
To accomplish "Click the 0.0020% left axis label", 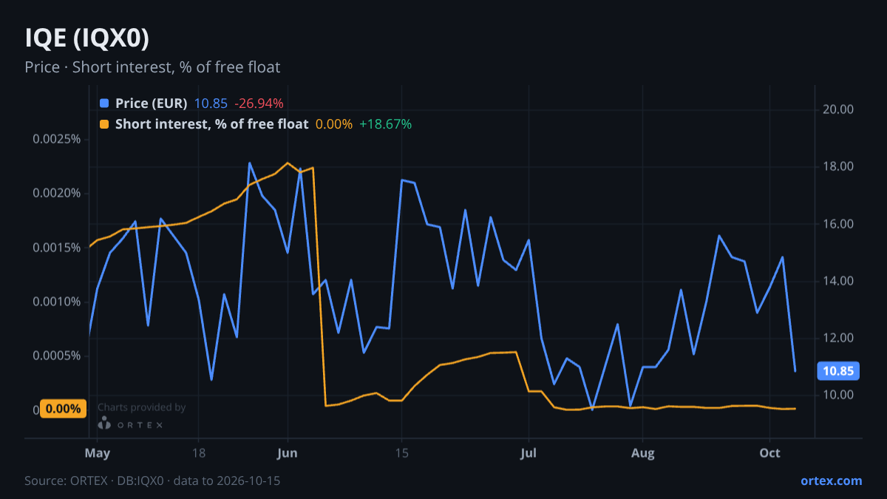I will tap(56, 193).
